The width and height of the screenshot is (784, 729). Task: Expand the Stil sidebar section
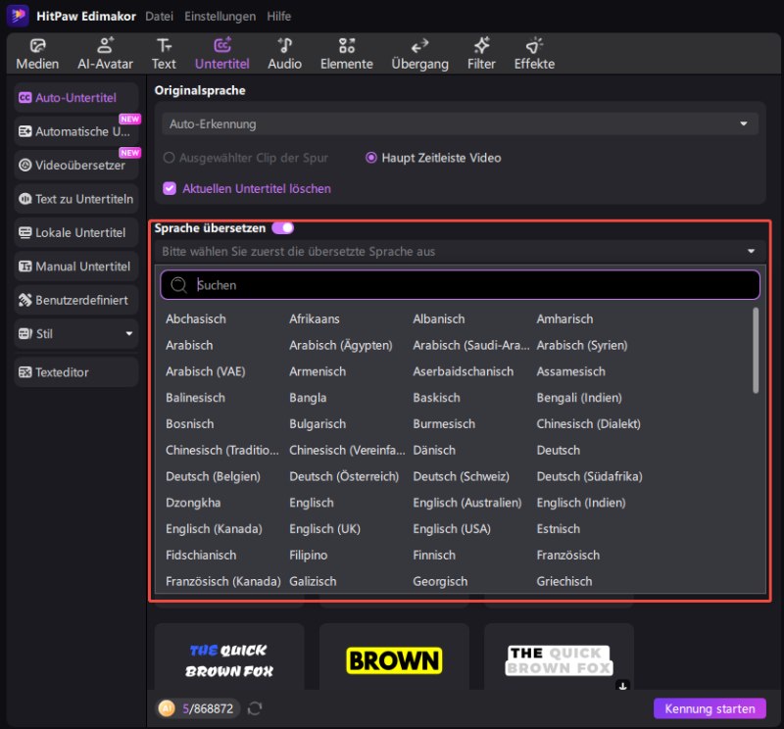tap(128, 333)
